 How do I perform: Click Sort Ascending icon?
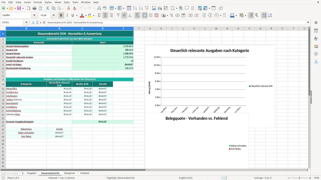(135, 8)
